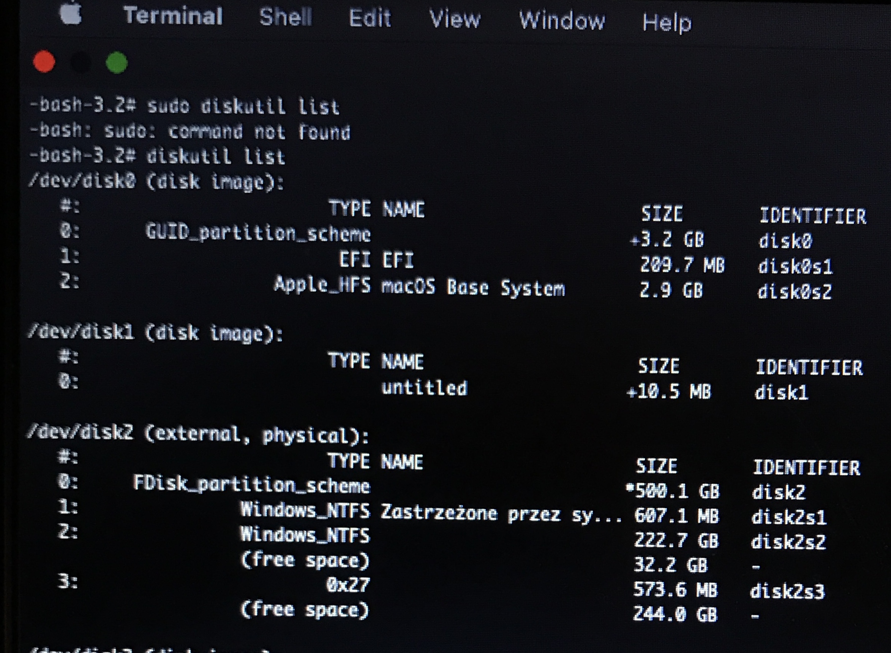Open the Edit menu

[370, 18]
